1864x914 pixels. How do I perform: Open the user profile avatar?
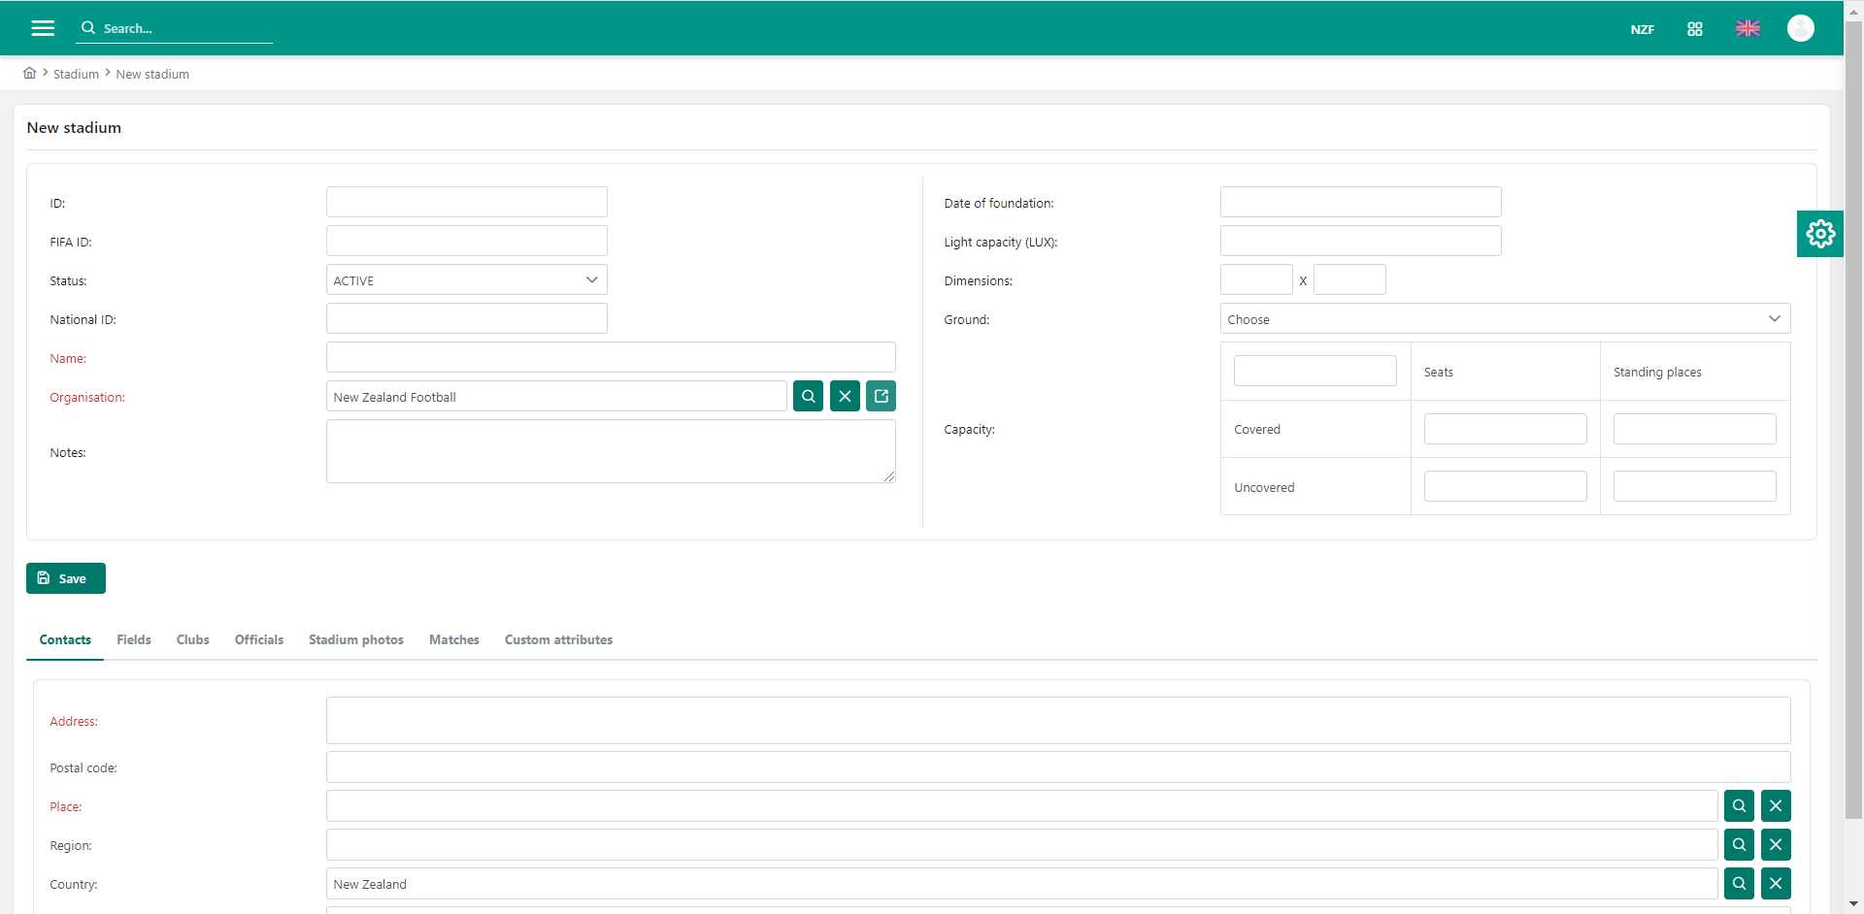tap(1800, 28)
